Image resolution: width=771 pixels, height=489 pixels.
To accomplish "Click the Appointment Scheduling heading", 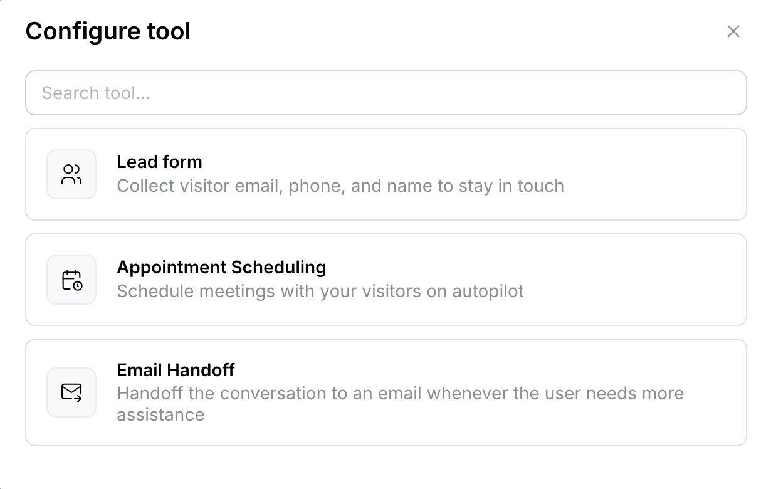I will pos(221,267).
